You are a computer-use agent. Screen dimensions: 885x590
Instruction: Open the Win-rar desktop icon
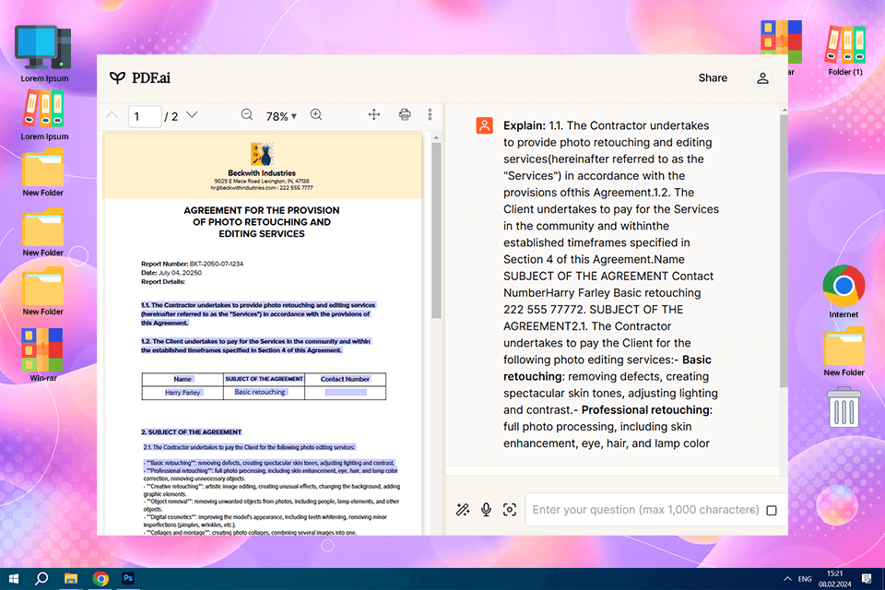pos(43,355)
